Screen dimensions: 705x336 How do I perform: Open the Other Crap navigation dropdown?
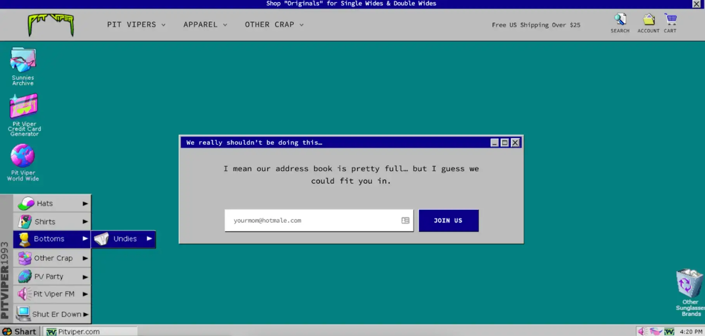(x=274, y=24)
